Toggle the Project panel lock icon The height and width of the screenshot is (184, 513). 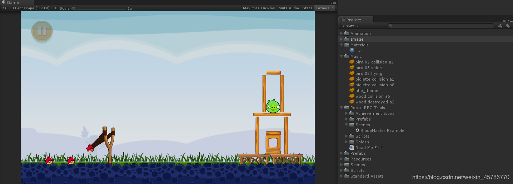tap(504, 20)
